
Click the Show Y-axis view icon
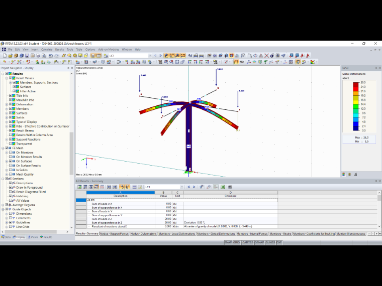(195, 62)
